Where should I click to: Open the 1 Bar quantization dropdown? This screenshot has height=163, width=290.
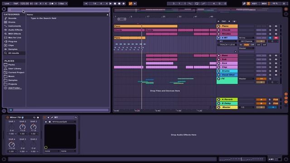(63, 4)
